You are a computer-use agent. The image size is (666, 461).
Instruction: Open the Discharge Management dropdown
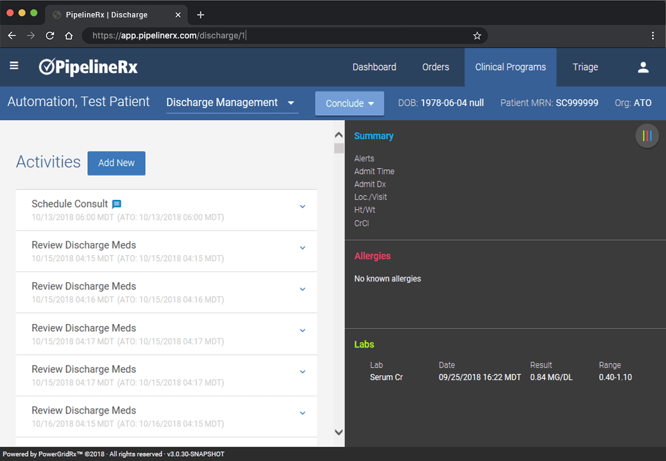232,103
